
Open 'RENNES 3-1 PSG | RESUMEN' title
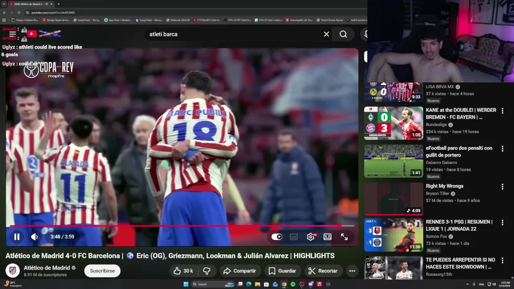click(x=459, y=225)
